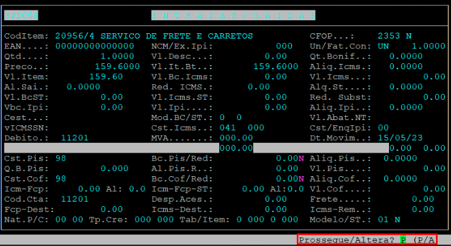Select the Preco value 159.6000
The width and height of the screenshot is (451, 246).
(x=117, y=67)
